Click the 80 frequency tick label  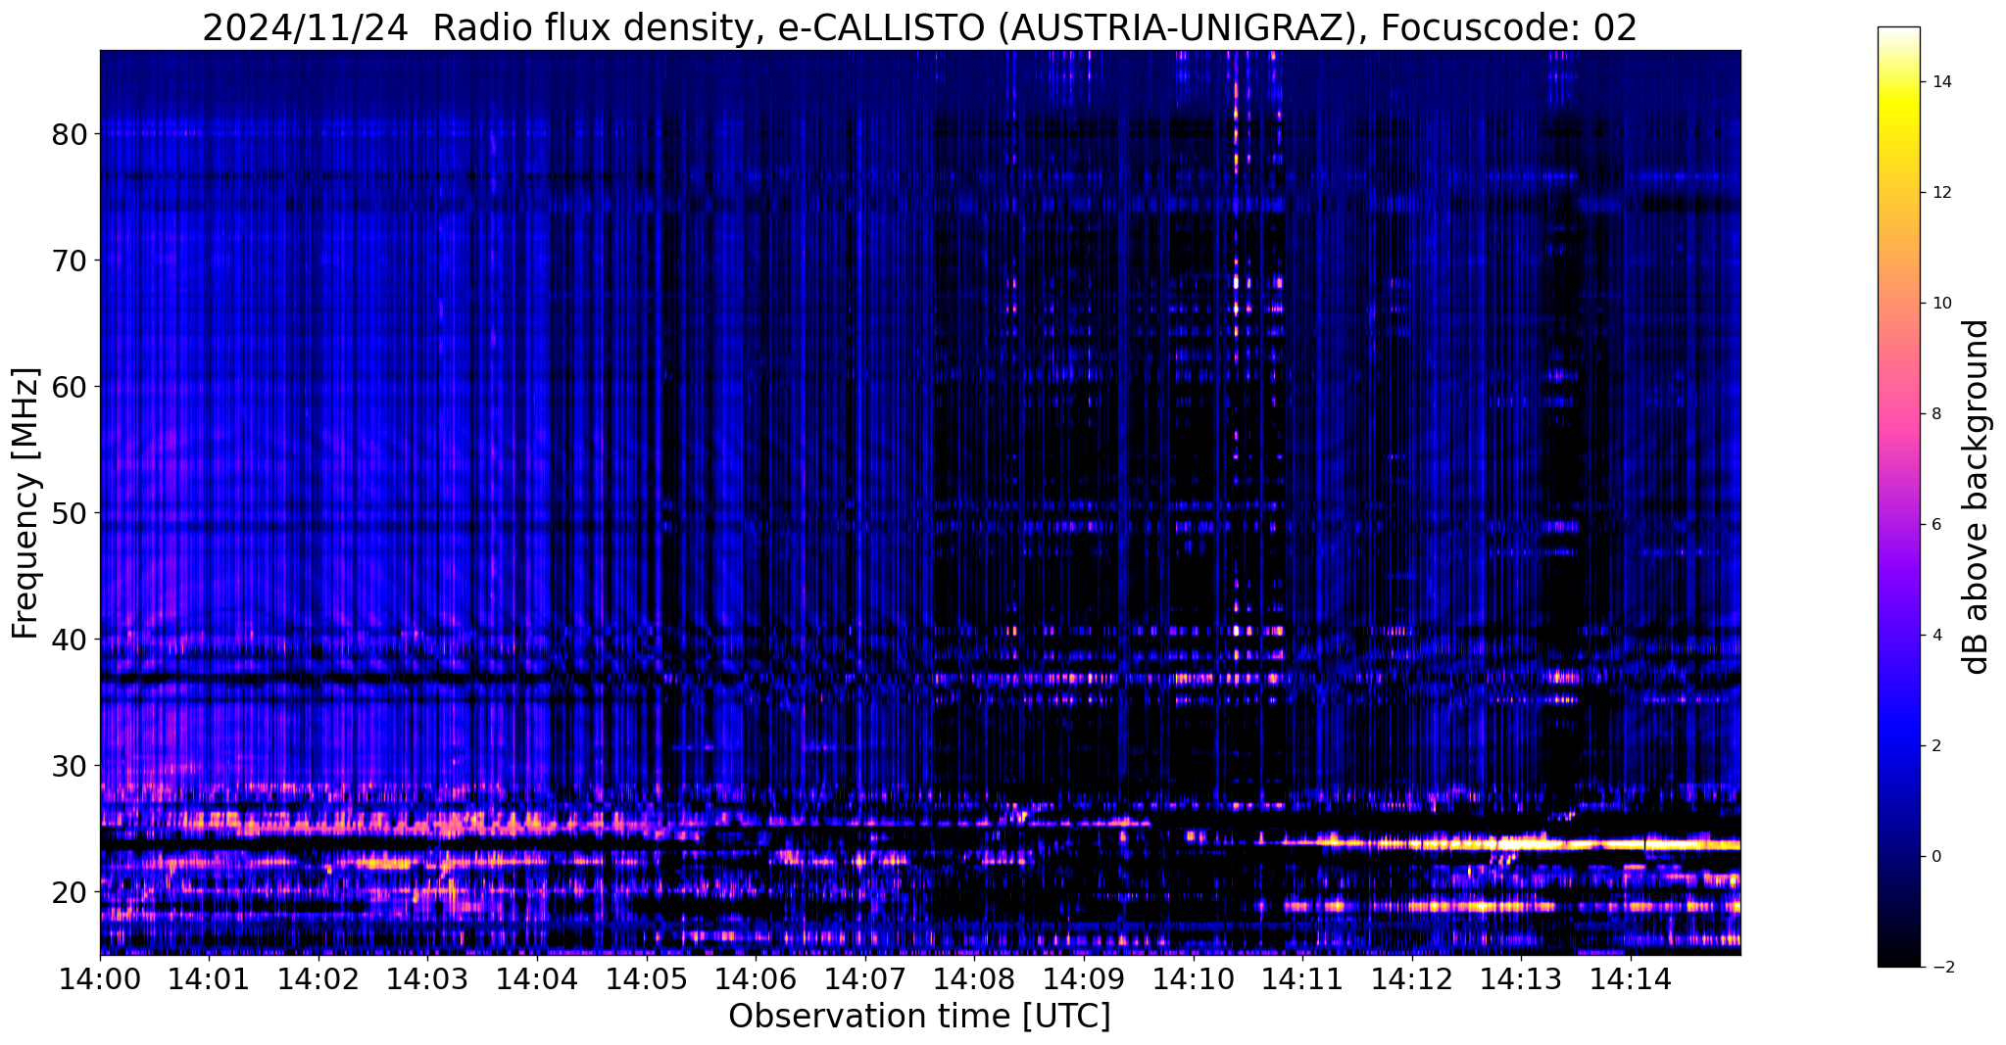point(69,134)
